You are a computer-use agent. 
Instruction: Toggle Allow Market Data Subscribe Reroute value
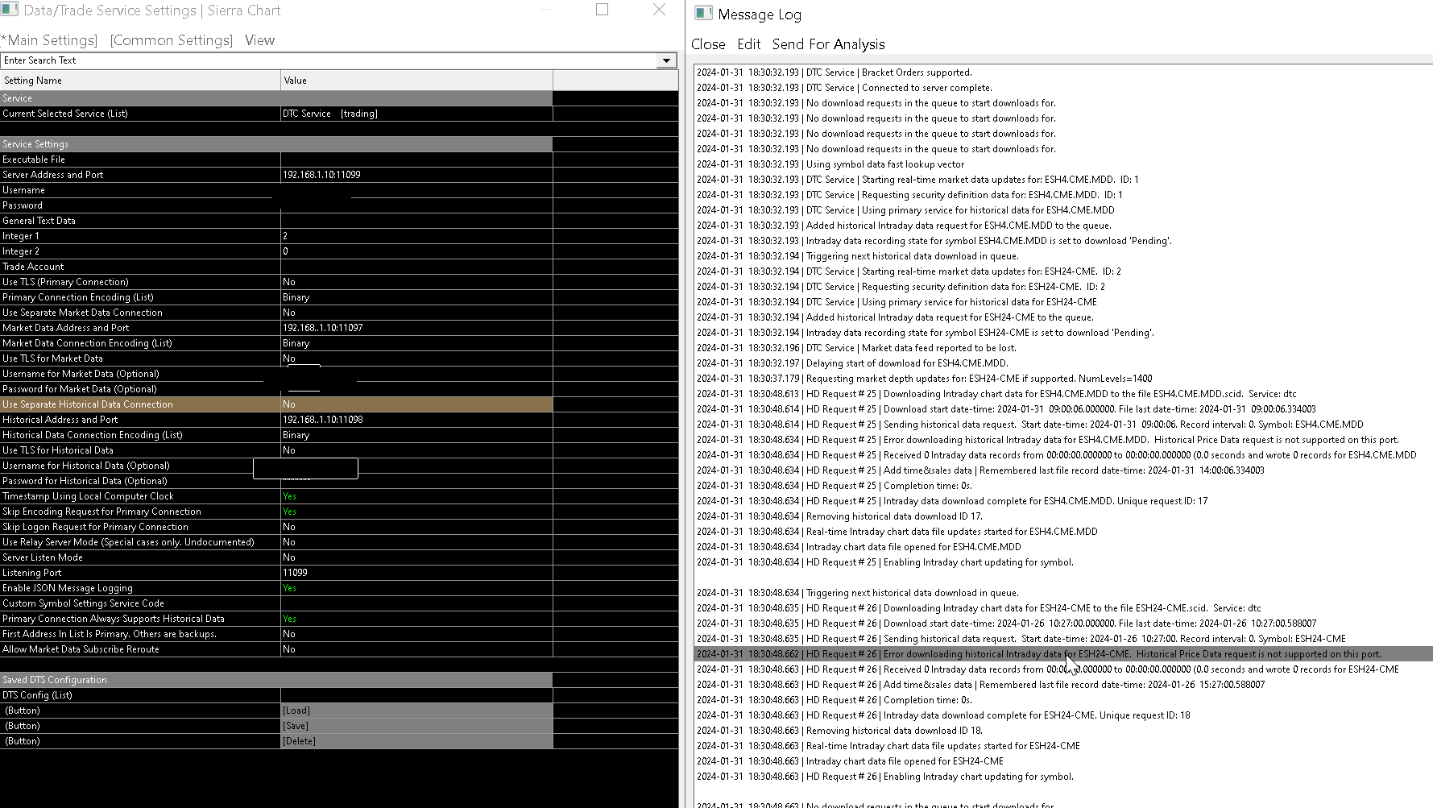(x=416, y=649)
